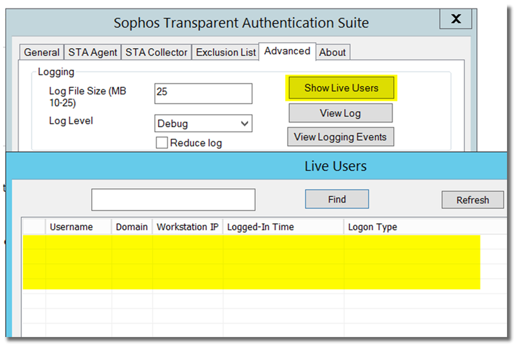Switch to the STA Agent tab
The width and height of the screenshot is (514, 344).
pos(93,53)
